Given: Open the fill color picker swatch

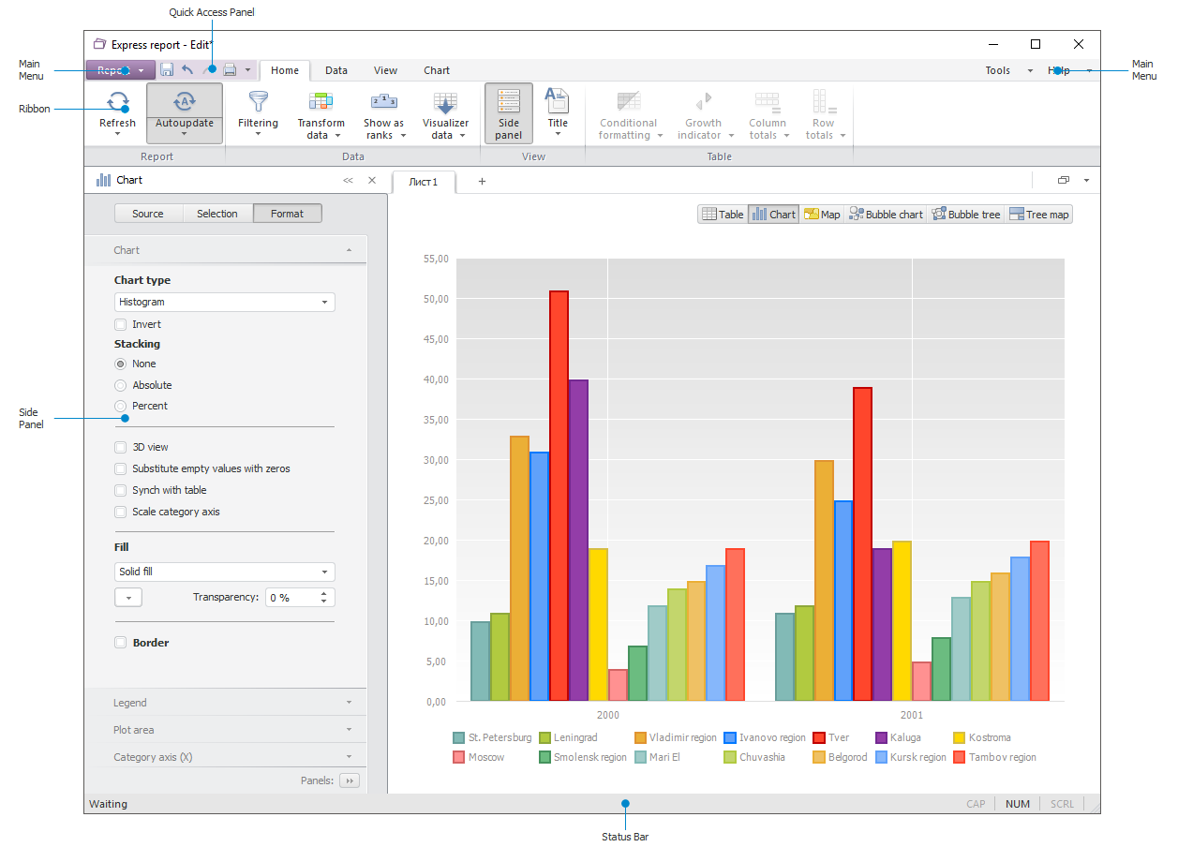Looking at the screenshot, I should coord(128,598).
